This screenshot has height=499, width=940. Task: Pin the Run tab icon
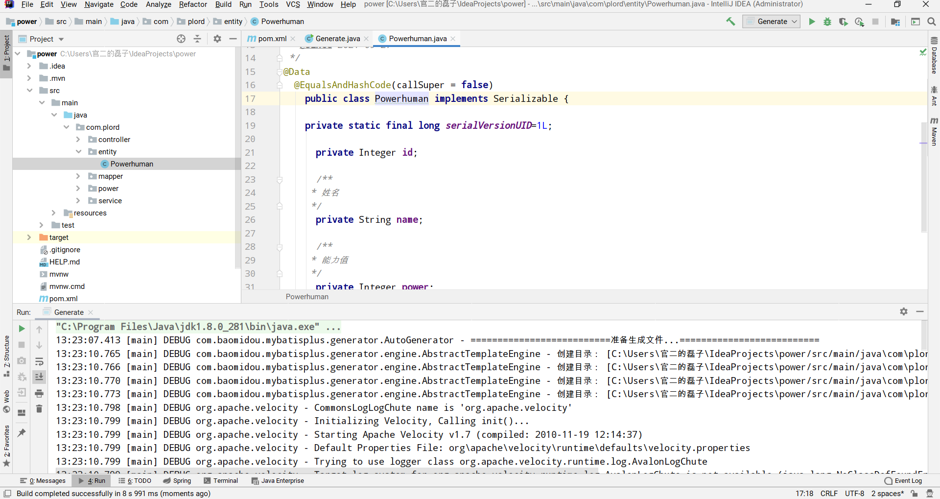22,432
